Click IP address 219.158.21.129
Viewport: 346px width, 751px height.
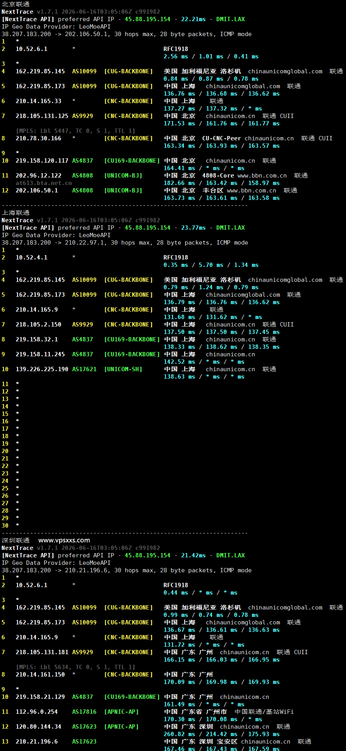(40, 697)
